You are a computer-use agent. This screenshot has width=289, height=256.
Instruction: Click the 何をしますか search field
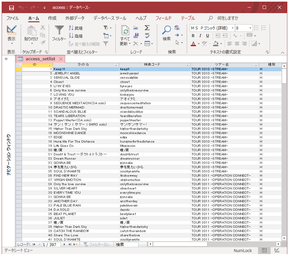point(228,18)
